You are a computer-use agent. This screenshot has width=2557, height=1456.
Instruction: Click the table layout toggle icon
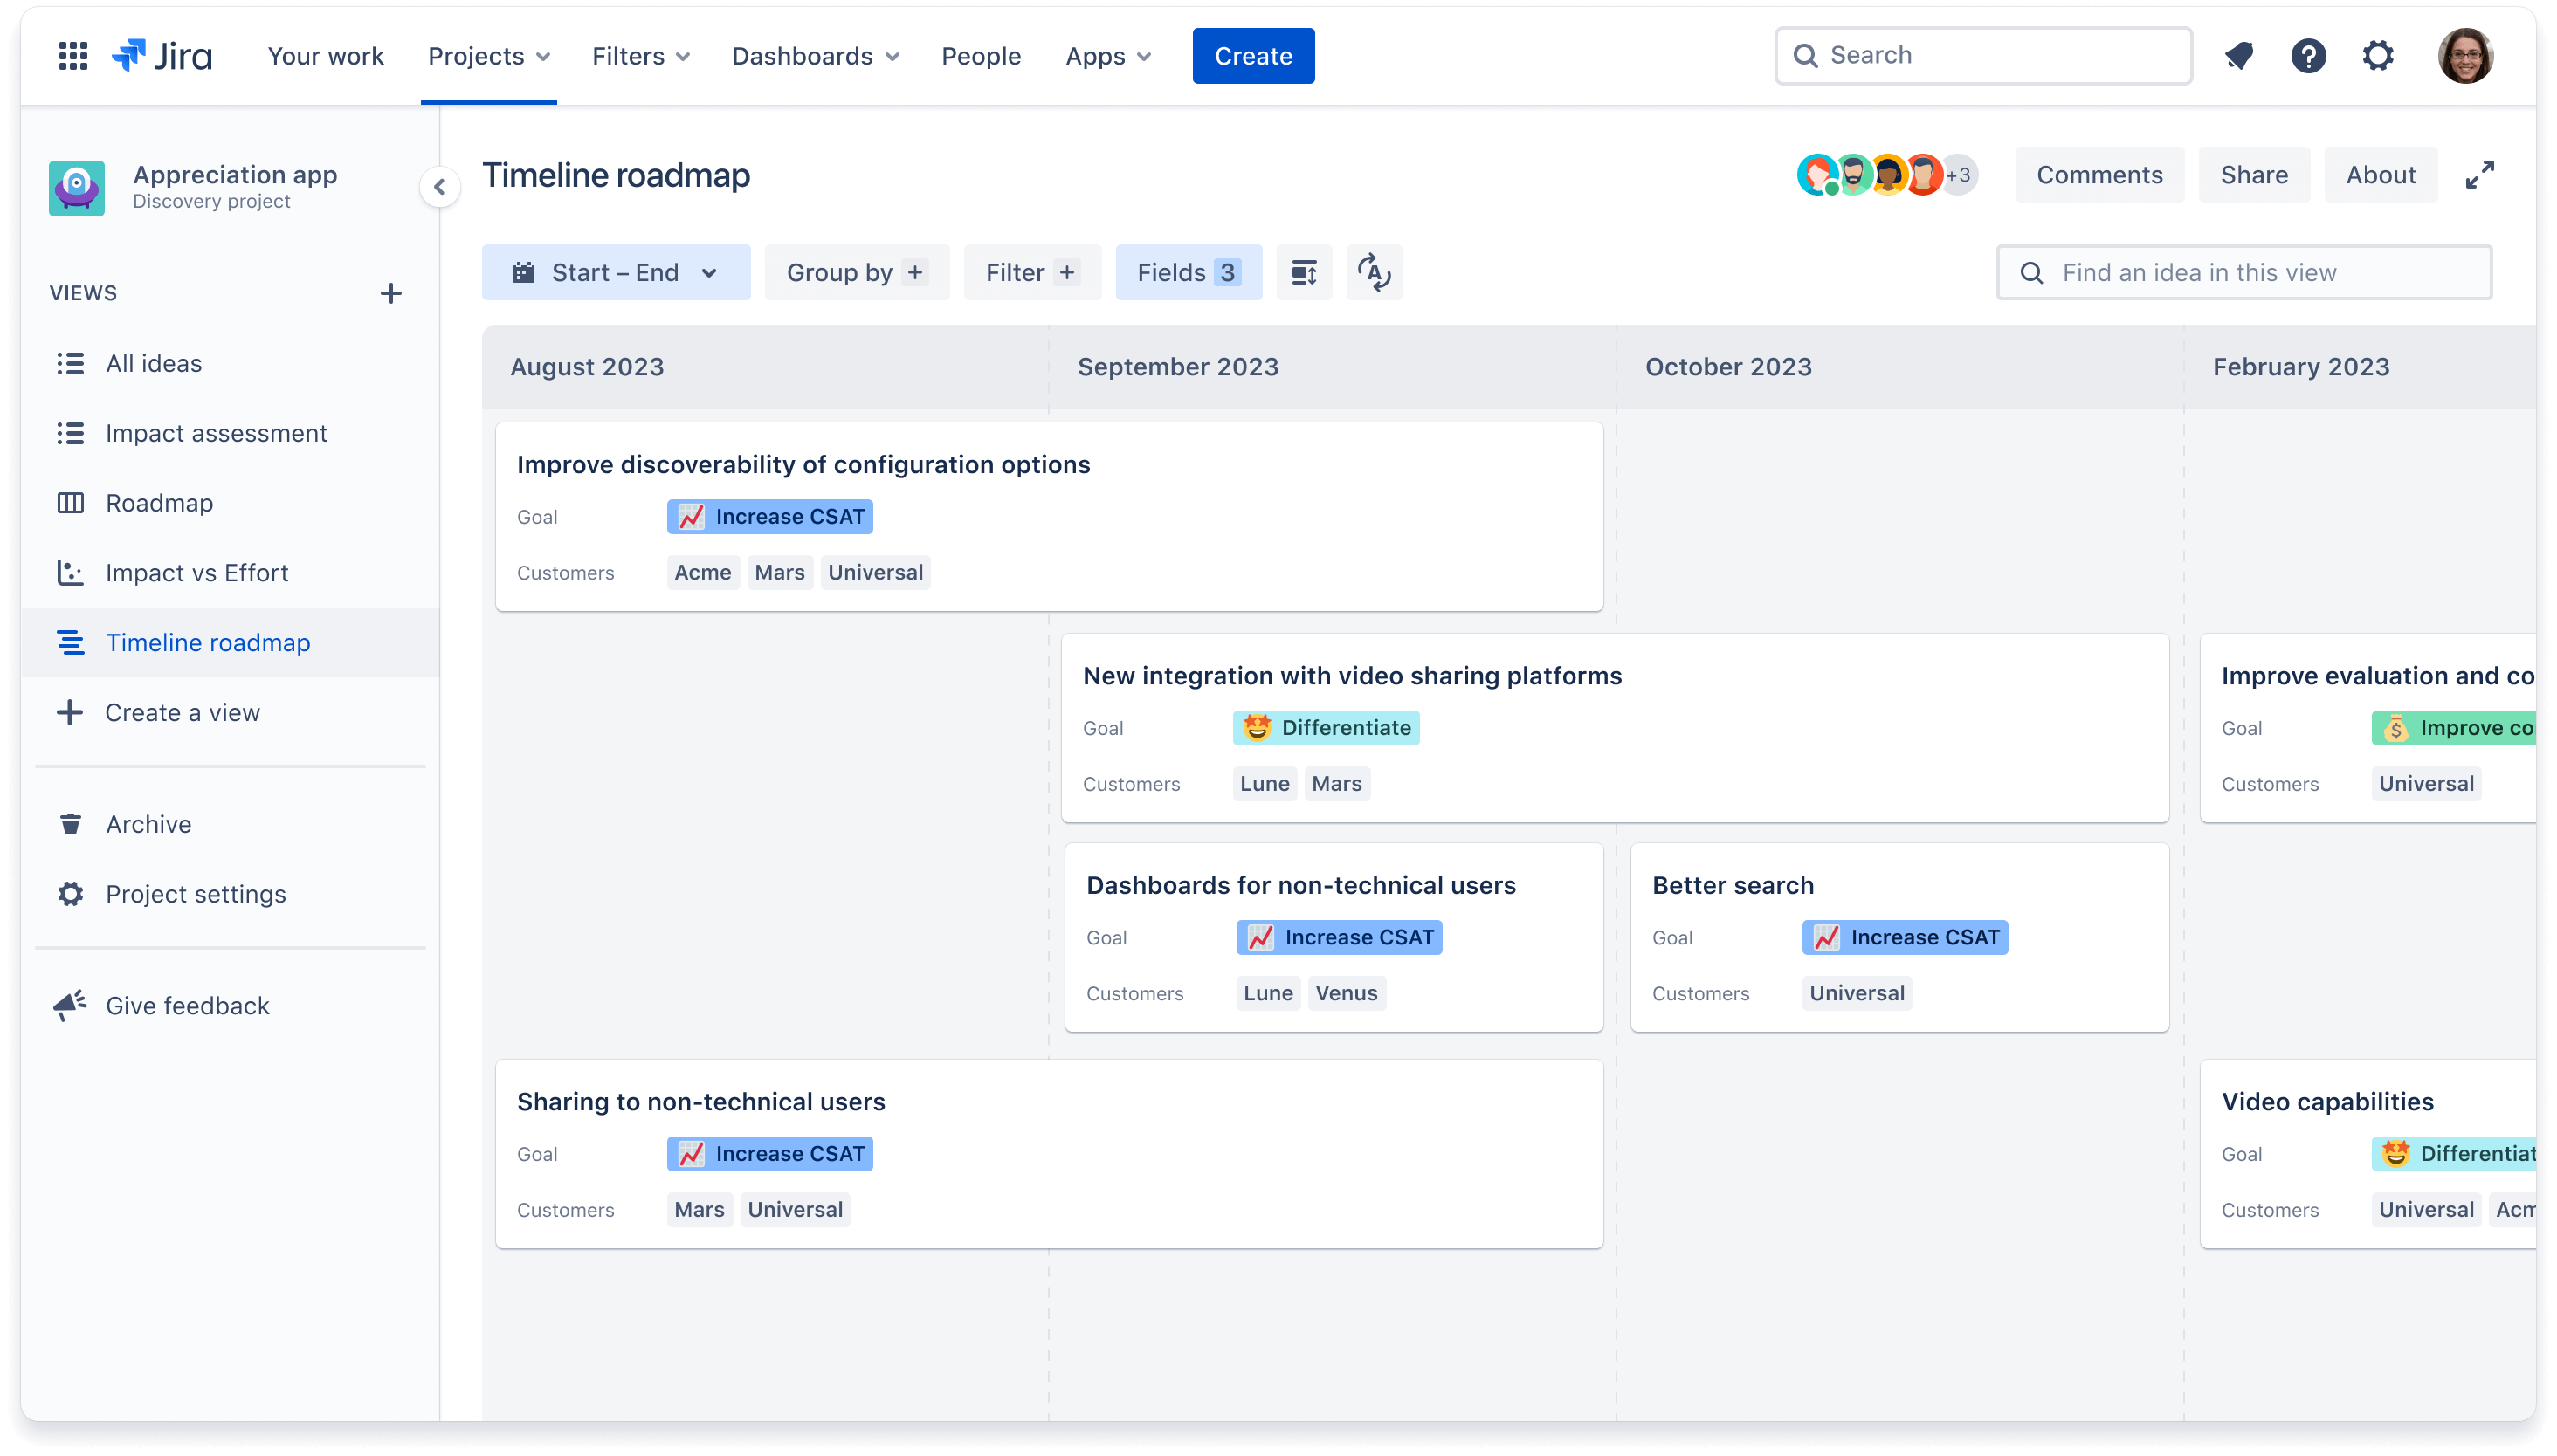click(1303, 272)
